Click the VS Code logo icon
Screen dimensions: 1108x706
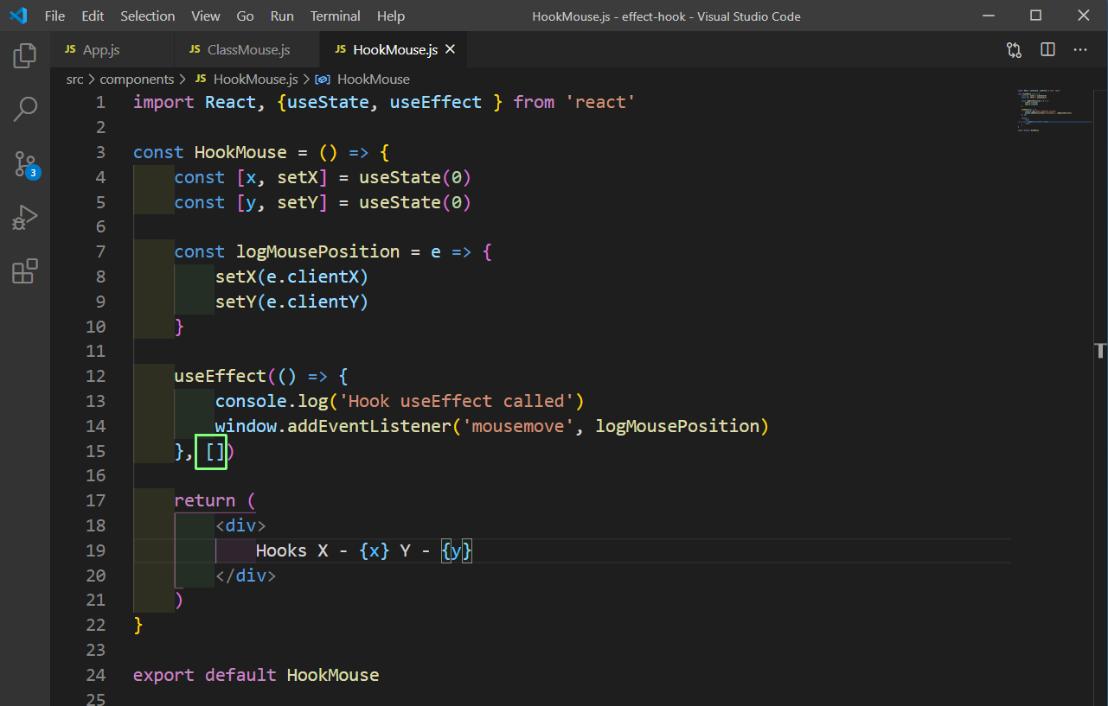(18, 16)
